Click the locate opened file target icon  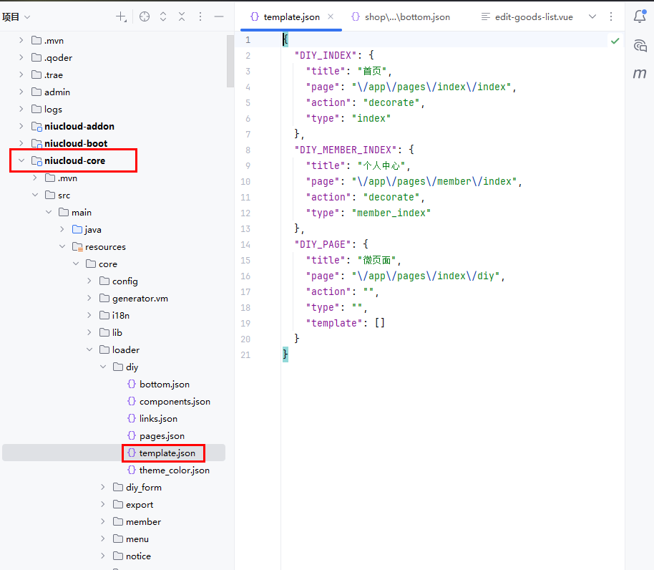pyautogui.click(x=145, y=16)
